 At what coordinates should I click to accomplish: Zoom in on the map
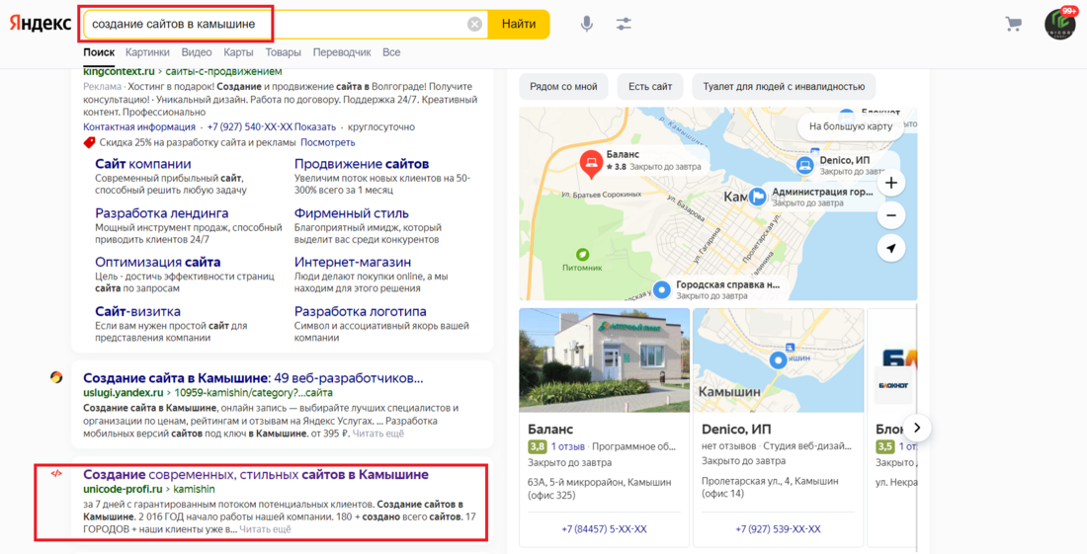click(x=891, y=183)
